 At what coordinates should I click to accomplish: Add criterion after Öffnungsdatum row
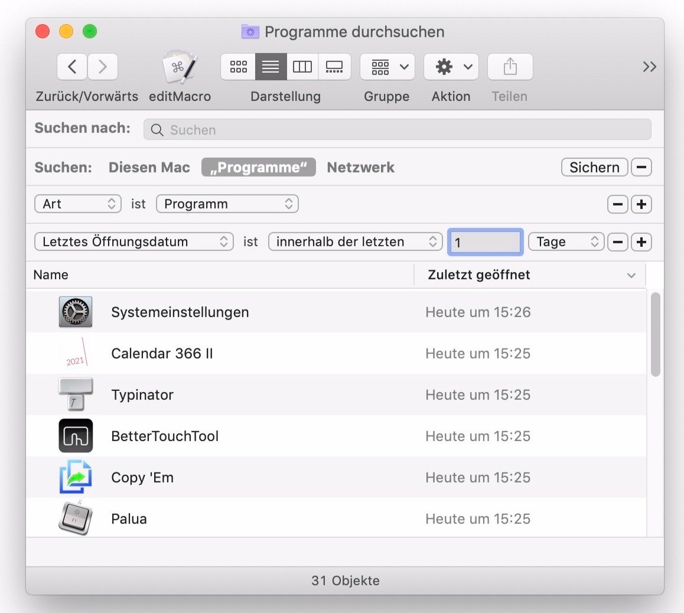[641, 242]
